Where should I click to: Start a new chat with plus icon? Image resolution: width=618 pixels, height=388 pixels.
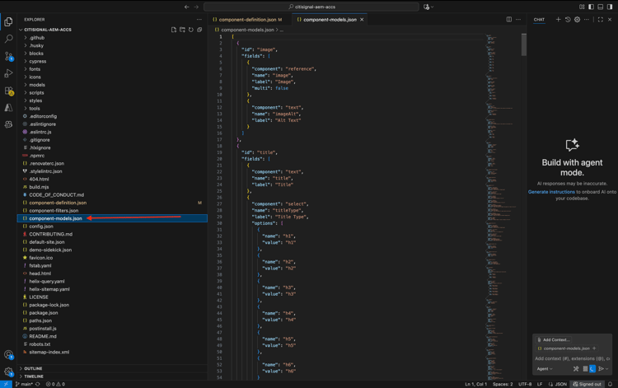pyautogui.click(x=558, y=19)
